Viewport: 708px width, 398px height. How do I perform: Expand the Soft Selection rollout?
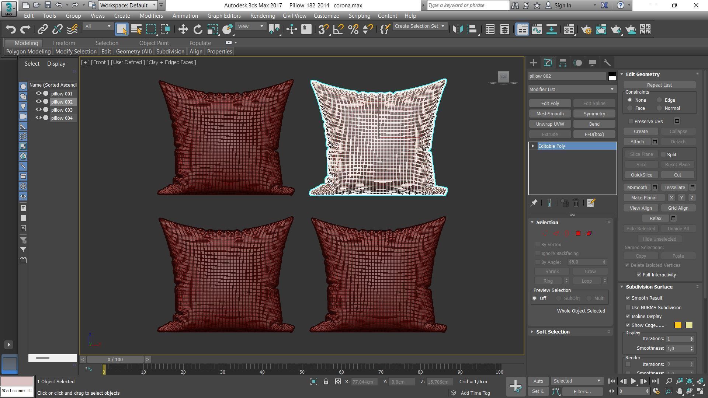tap(532, 332)
